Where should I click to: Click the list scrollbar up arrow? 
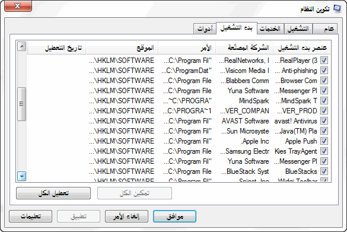coord(22,46)
